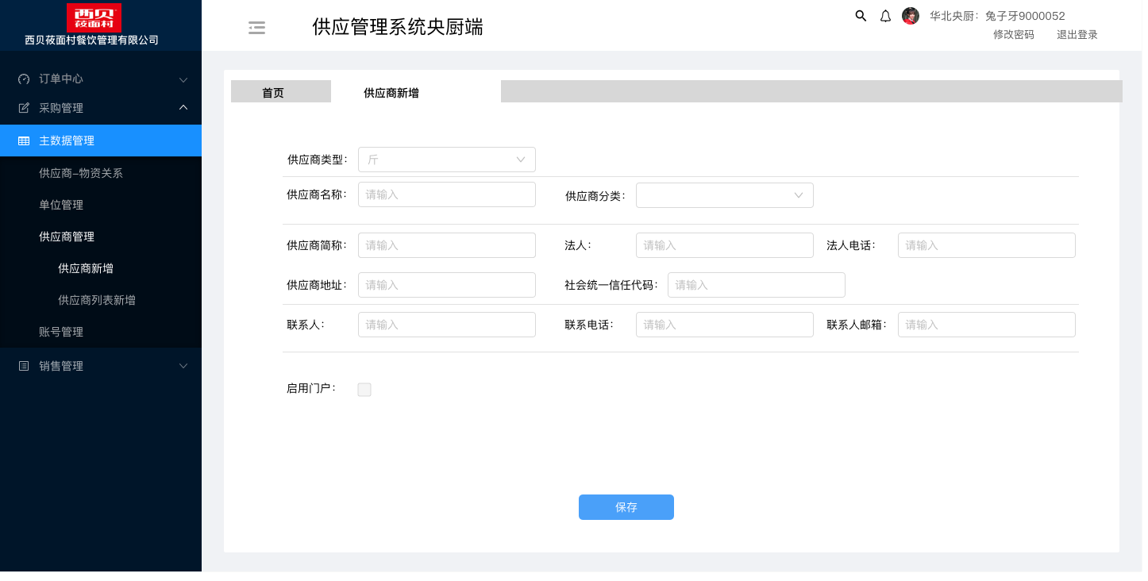The height and width of the screenshot is (581, 1148).
Task: Click the 供应管理系统央厨端 title
Action: [398, 27]
